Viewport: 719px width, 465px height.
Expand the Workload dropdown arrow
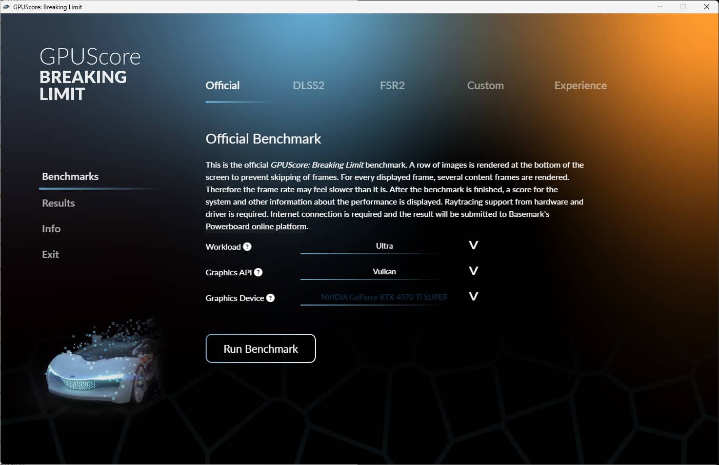[473, 245]
